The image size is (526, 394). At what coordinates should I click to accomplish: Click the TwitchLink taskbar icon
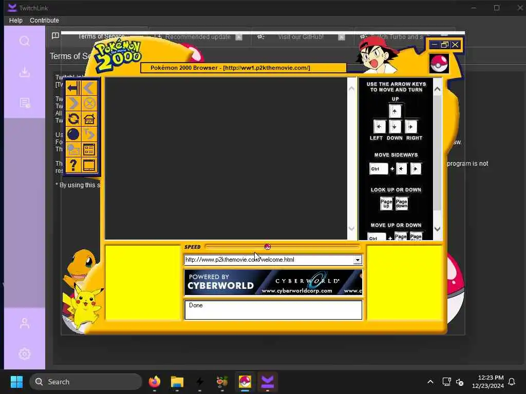coord(267,382)
